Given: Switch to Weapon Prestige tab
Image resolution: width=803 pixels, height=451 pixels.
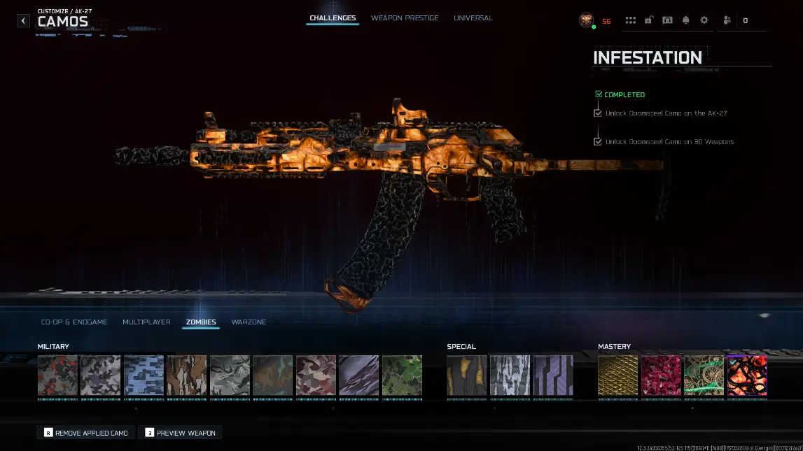Looking at the screenshot, I should click(405, 18).
